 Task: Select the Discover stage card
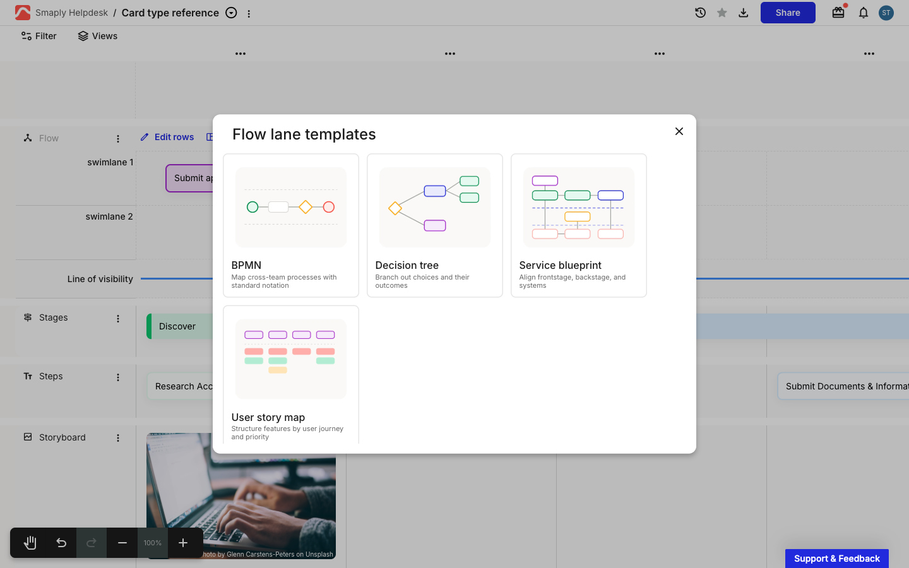[x=180, y=326]
